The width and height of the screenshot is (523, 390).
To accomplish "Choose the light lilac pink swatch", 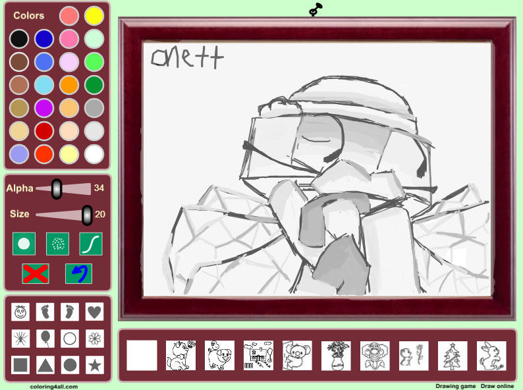I will [x=69, y=62].
